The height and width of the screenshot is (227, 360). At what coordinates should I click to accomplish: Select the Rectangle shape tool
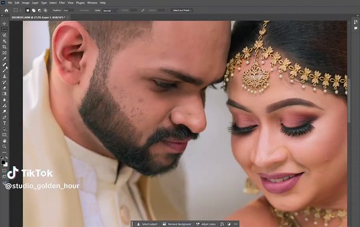(4, 135)
